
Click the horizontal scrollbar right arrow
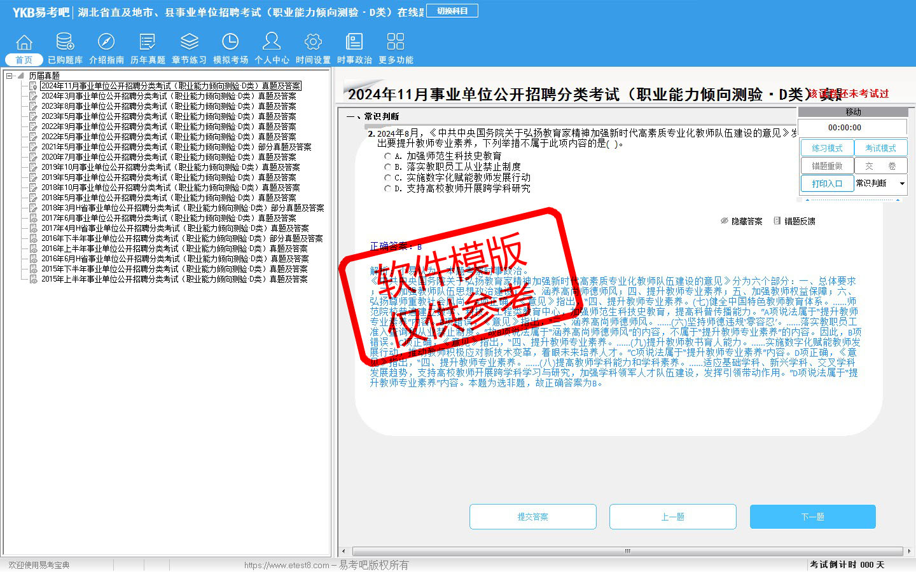908,551
